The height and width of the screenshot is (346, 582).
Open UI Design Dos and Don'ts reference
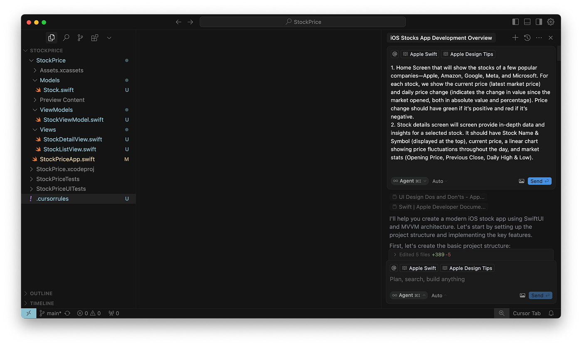[x=438, y=197]
